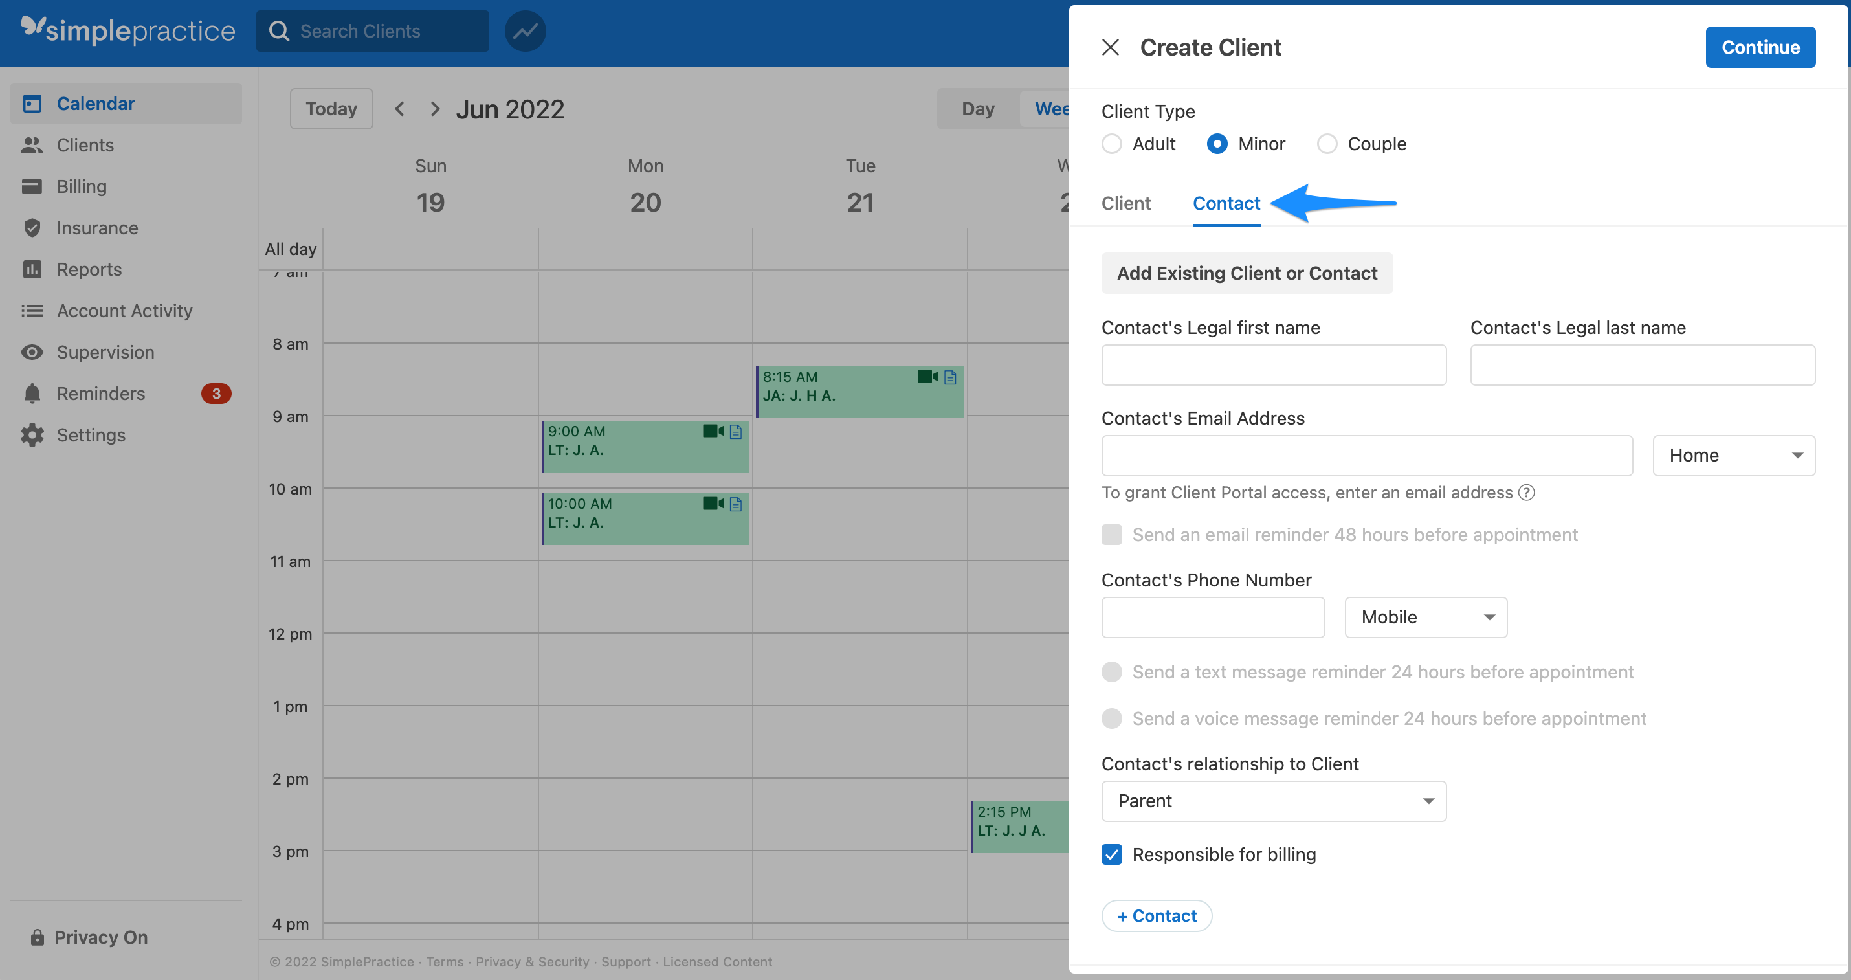Click the SimplePractice butterfly logo

click(33, 27)
